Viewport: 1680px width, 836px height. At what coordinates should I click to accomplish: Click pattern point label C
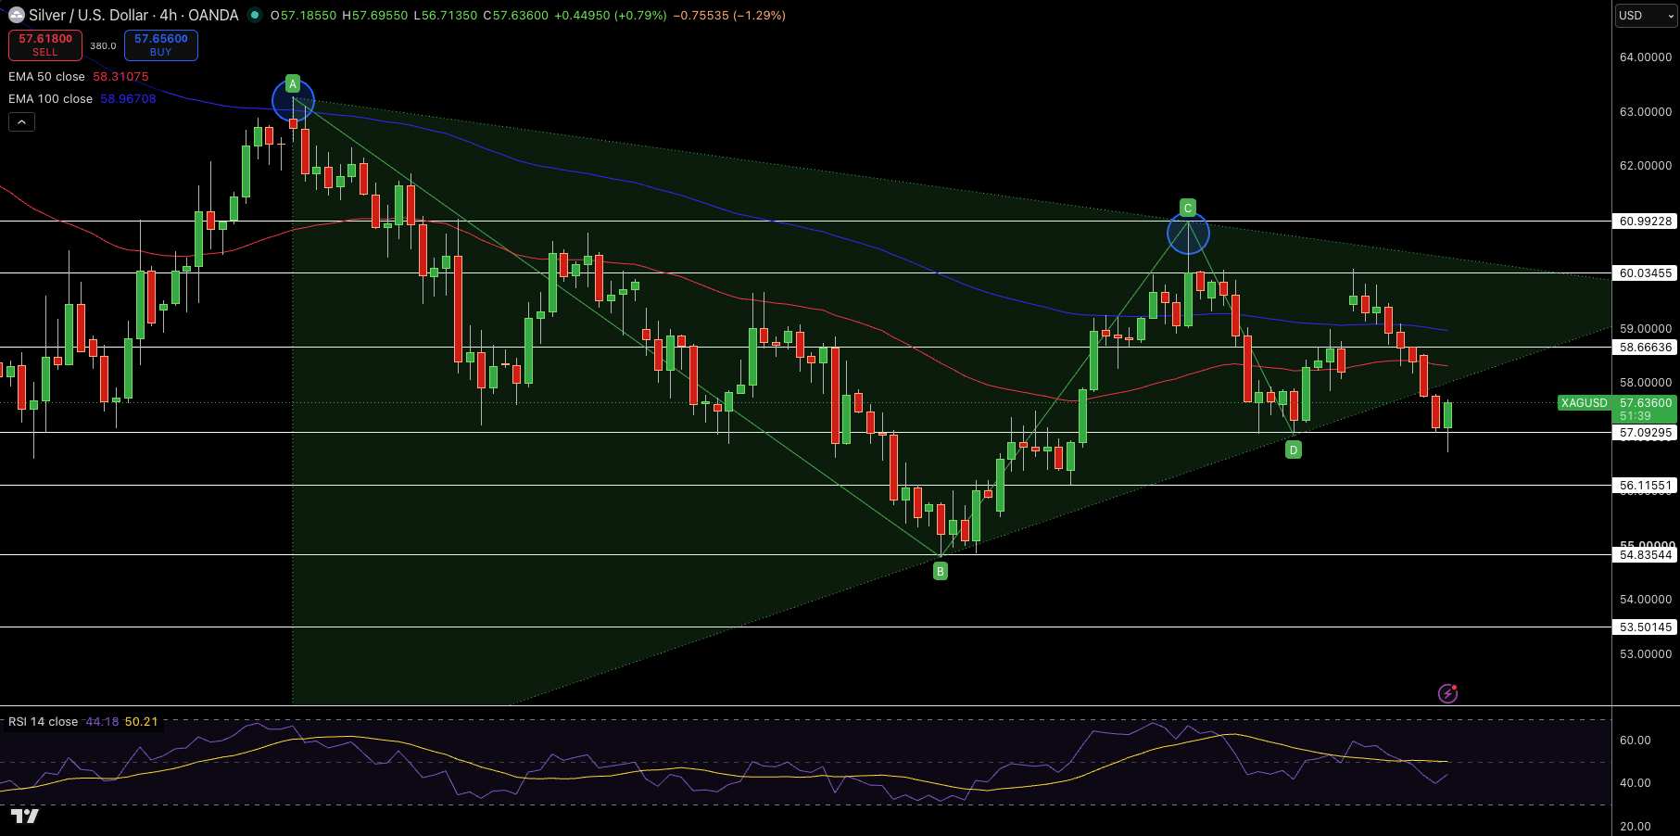point(1188,208)
